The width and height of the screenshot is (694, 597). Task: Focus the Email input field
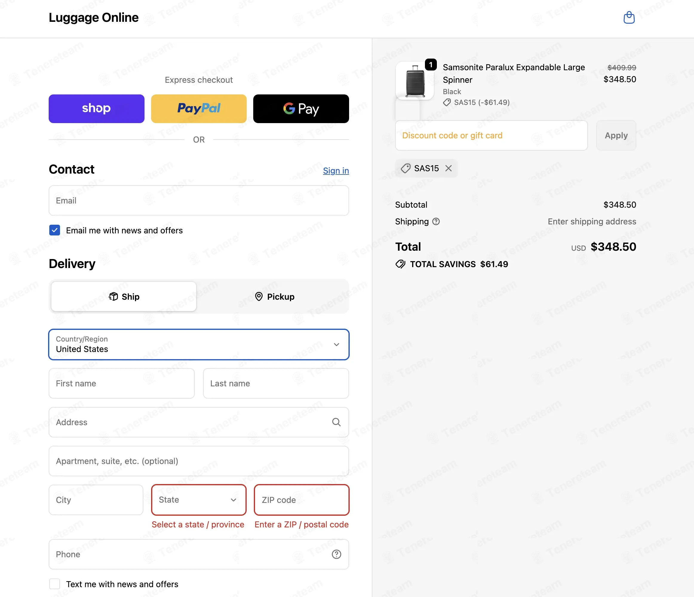tap(199, 200)
